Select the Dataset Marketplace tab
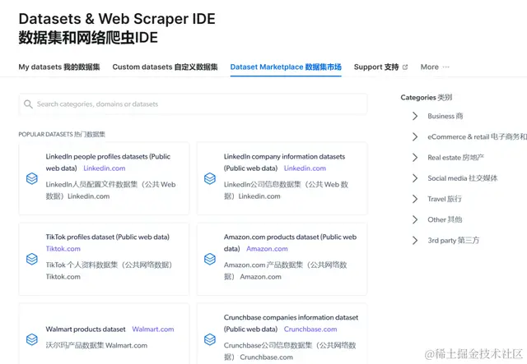Image resolution: width=527 pixels, height=364 pixels. point(286,67)
